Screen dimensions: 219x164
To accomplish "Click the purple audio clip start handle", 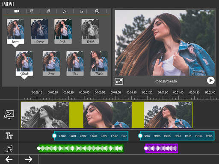I will pos(146,148).
